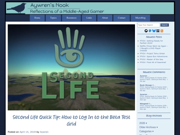Open the Contact page tab
180x135 pixels.
point(122,18)
